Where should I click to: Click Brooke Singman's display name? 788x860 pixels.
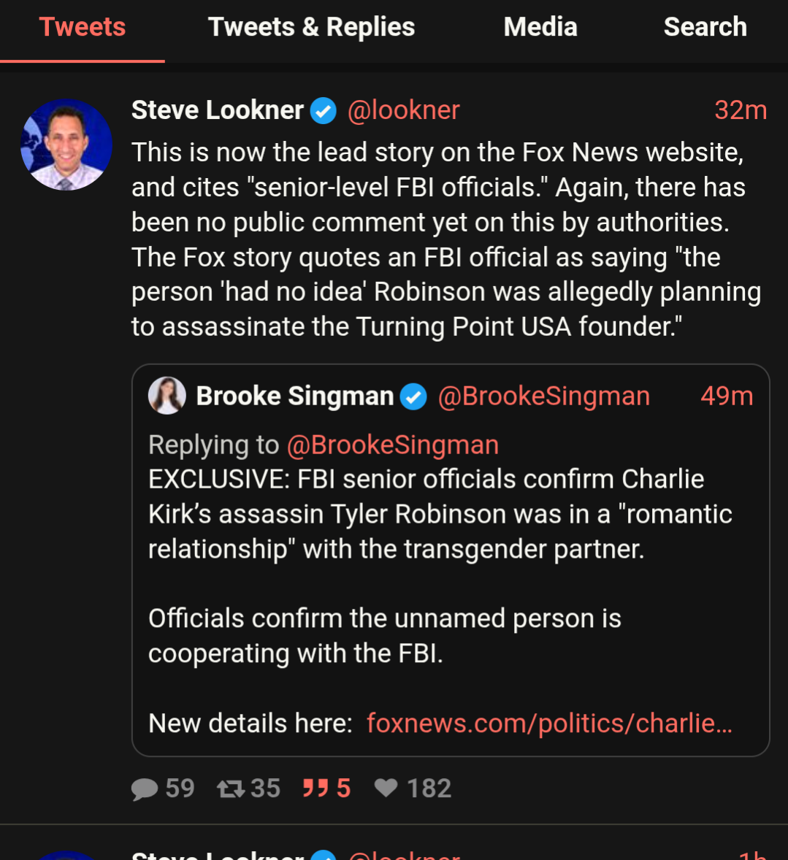click(294, 396)
